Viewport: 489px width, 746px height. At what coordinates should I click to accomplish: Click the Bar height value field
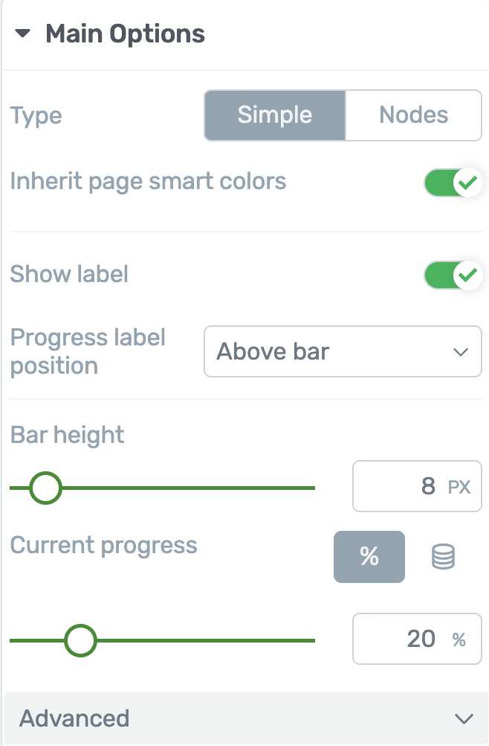pyautogui.click(x=417, y=486)
